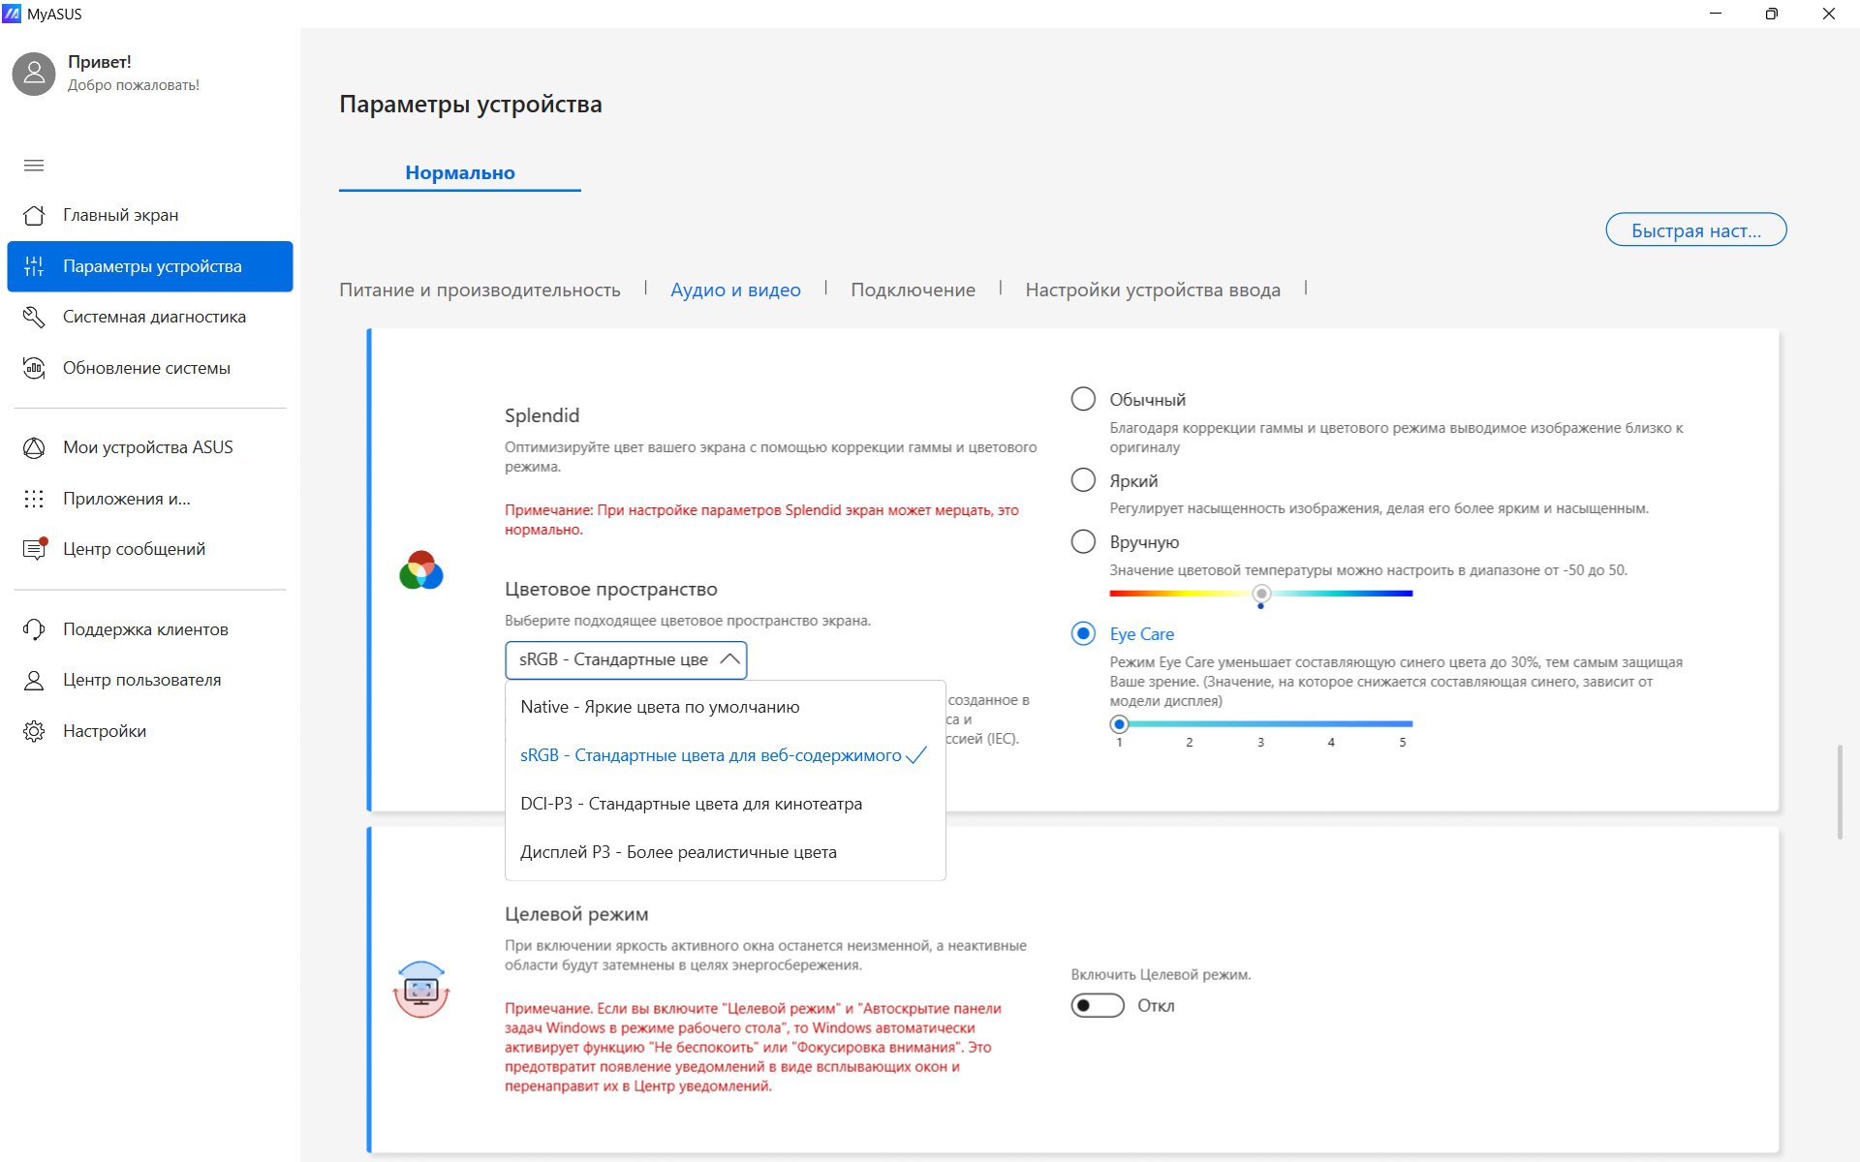The image size is (1860, 1162).
Task: Choose sRGB - Стандартные цвета для веб-содержимого
Action: pos(725,755)
